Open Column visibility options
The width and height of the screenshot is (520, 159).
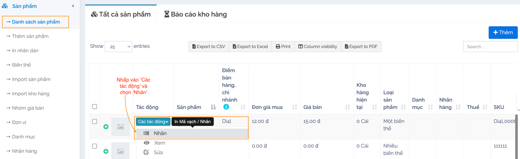click(318, 47)
